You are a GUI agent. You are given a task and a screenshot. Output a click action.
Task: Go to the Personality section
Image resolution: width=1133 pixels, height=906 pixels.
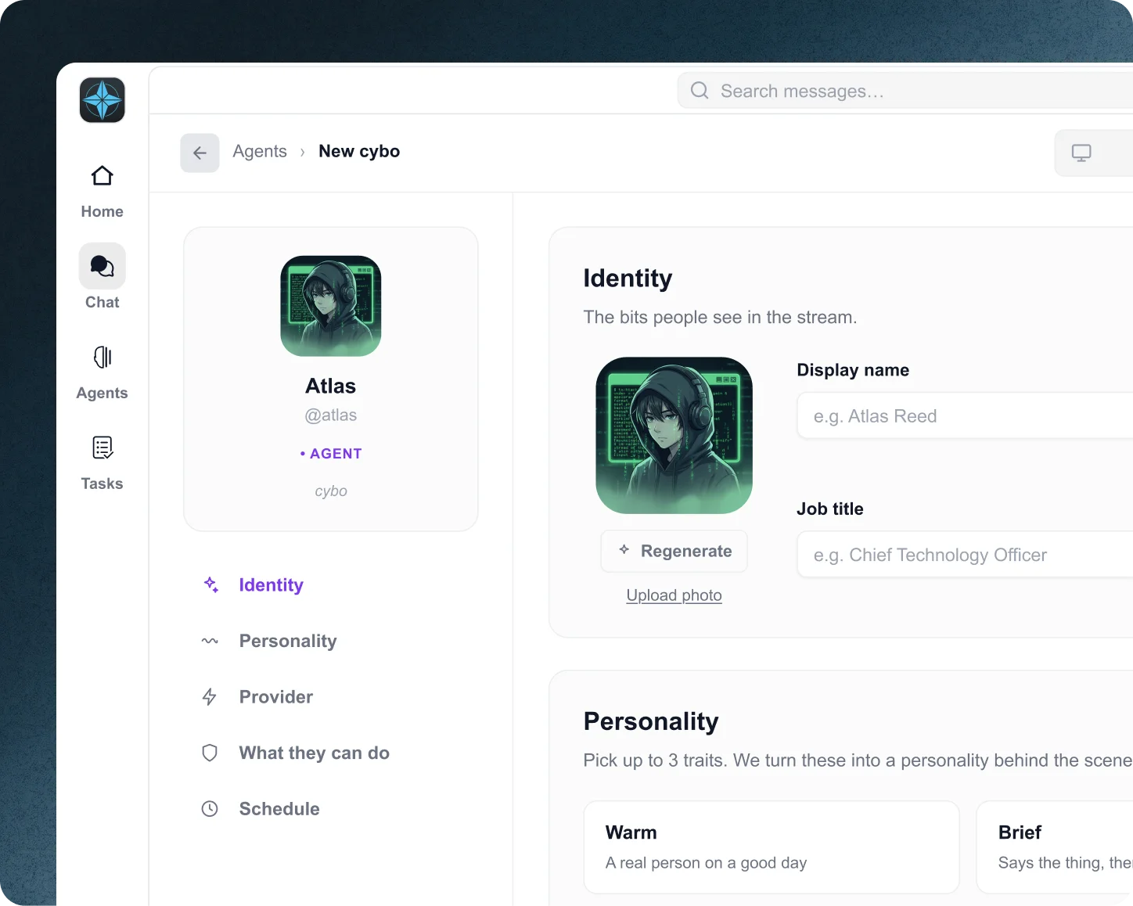pyautogui.click(x=288, y=641)
